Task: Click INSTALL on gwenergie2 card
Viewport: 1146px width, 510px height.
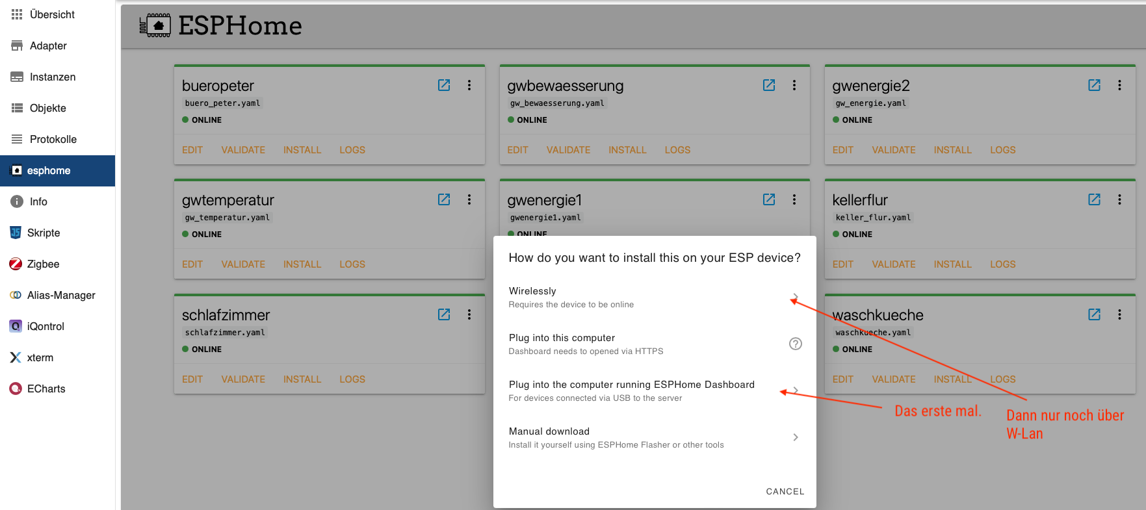Action: (x=953, y=150)
